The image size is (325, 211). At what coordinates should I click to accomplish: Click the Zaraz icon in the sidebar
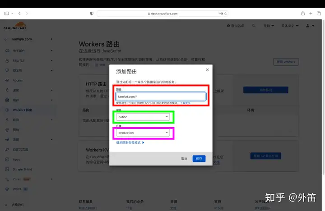[x=7, y=179]
